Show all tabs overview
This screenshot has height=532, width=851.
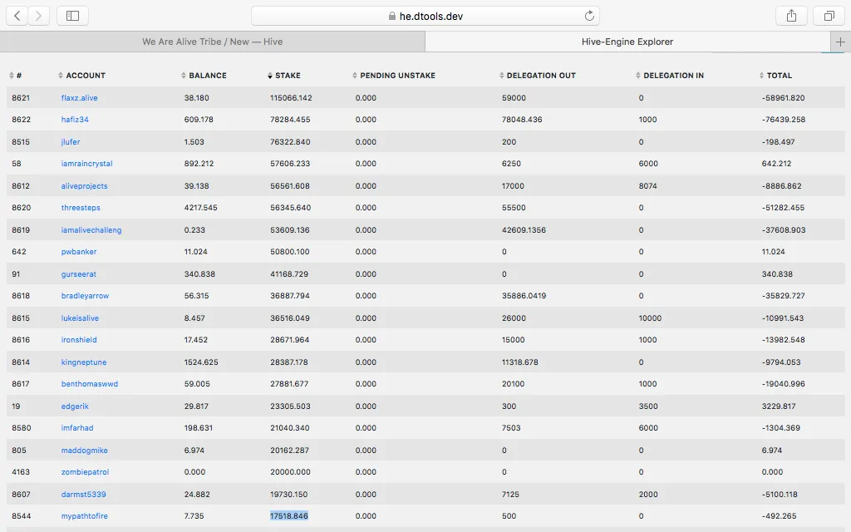[829, 16]
